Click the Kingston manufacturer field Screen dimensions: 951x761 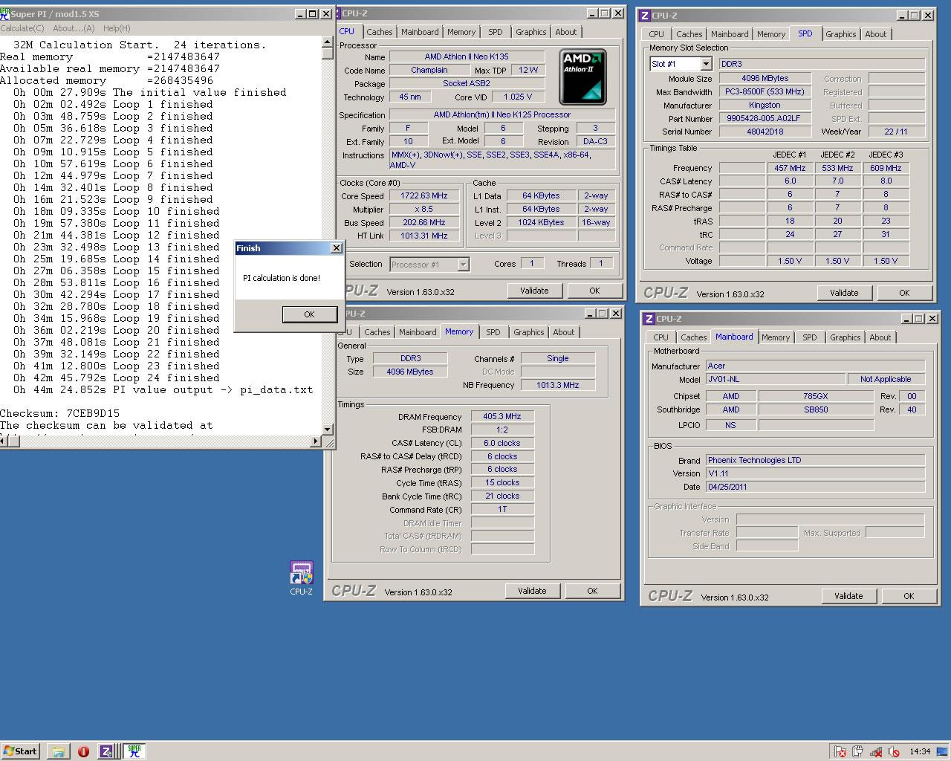tap(764, 105)
